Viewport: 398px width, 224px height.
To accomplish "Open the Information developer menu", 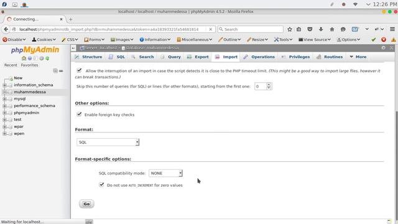I will coord(155,40).
